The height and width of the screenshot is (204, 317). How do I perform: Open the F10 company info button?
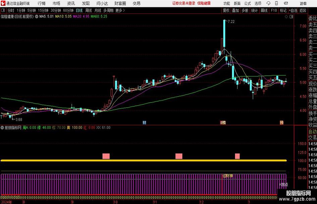(274, 10)
